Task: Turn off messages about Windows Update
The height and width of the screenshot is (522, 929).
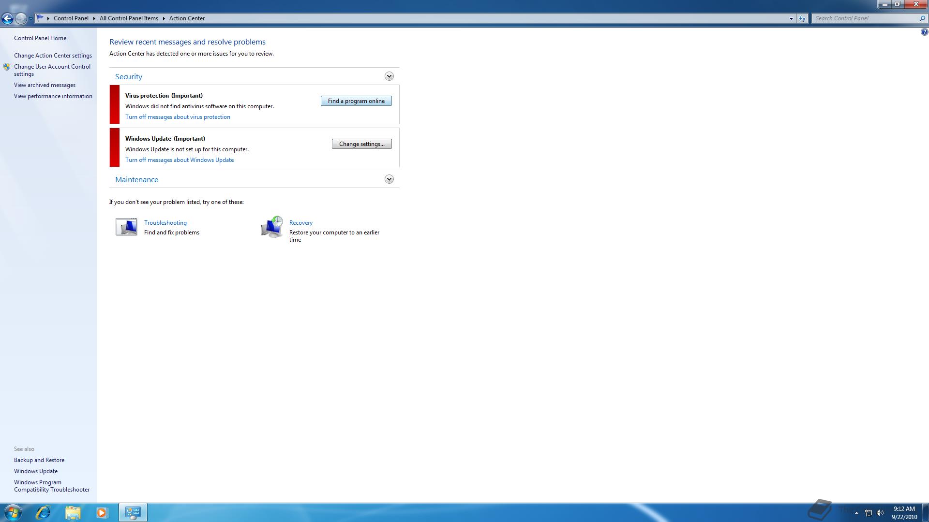Action: point(180,160)
